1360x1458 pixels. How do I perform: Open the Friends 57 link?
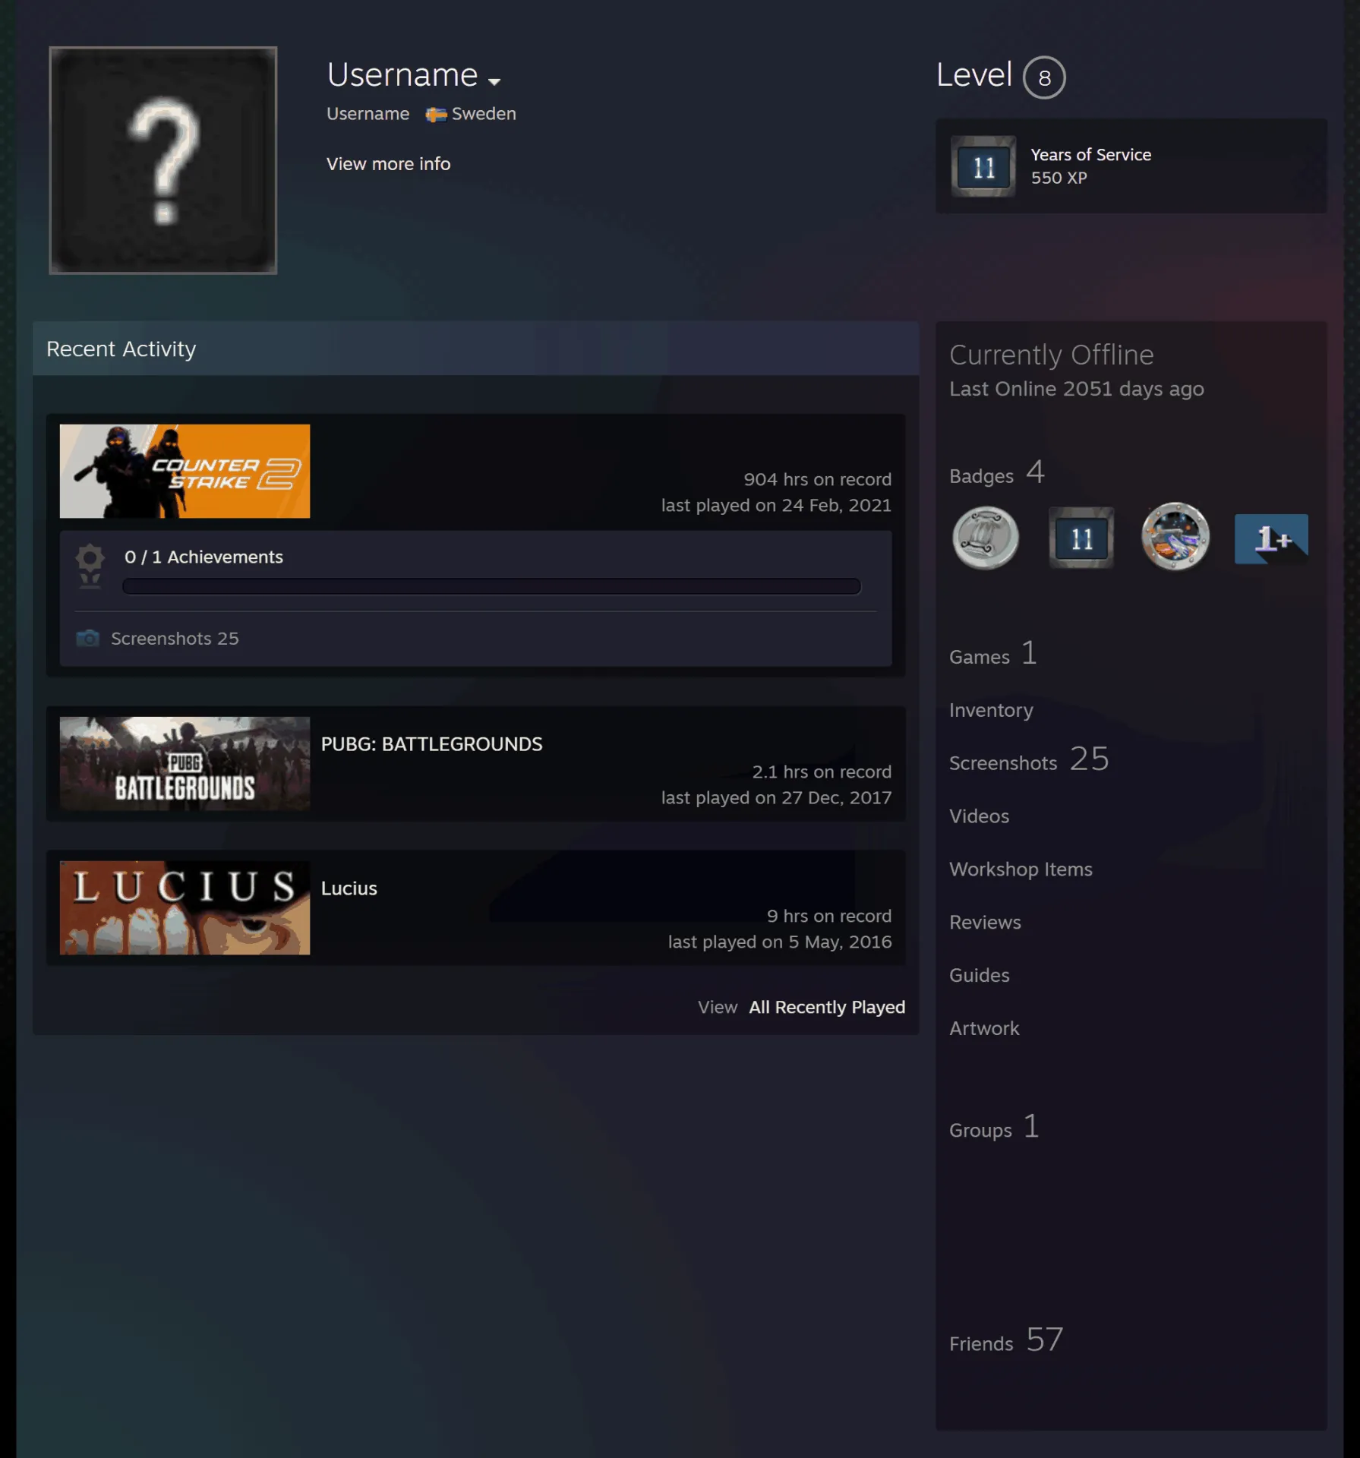pyautogui.click(x=1005, y=1341)
